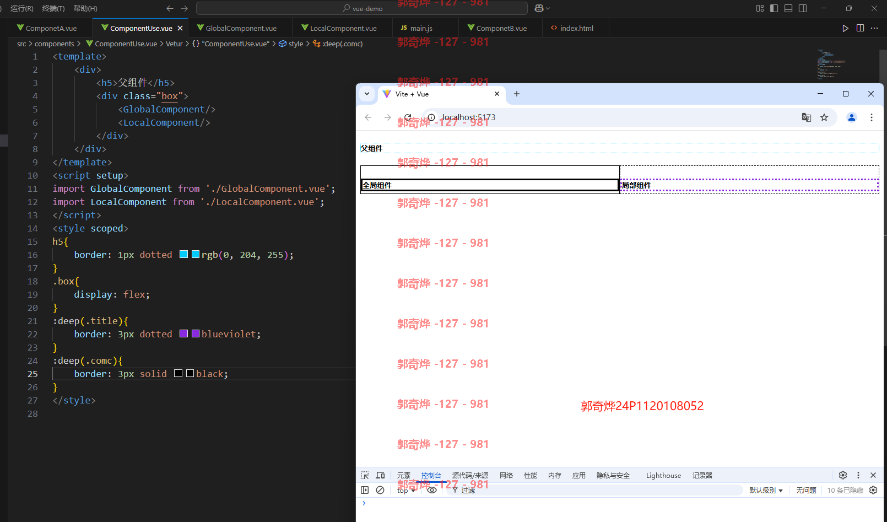Open the rgb(0, 204, 255) color swatch

(x=196, y=255)
